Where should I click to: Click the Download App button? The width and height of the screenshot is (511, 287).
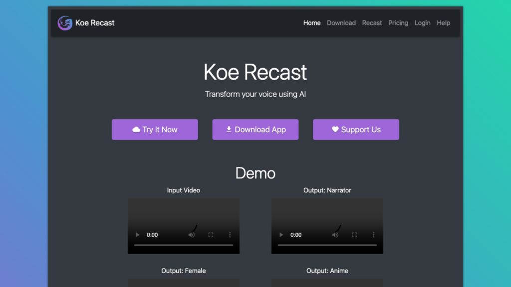point(255,130)
